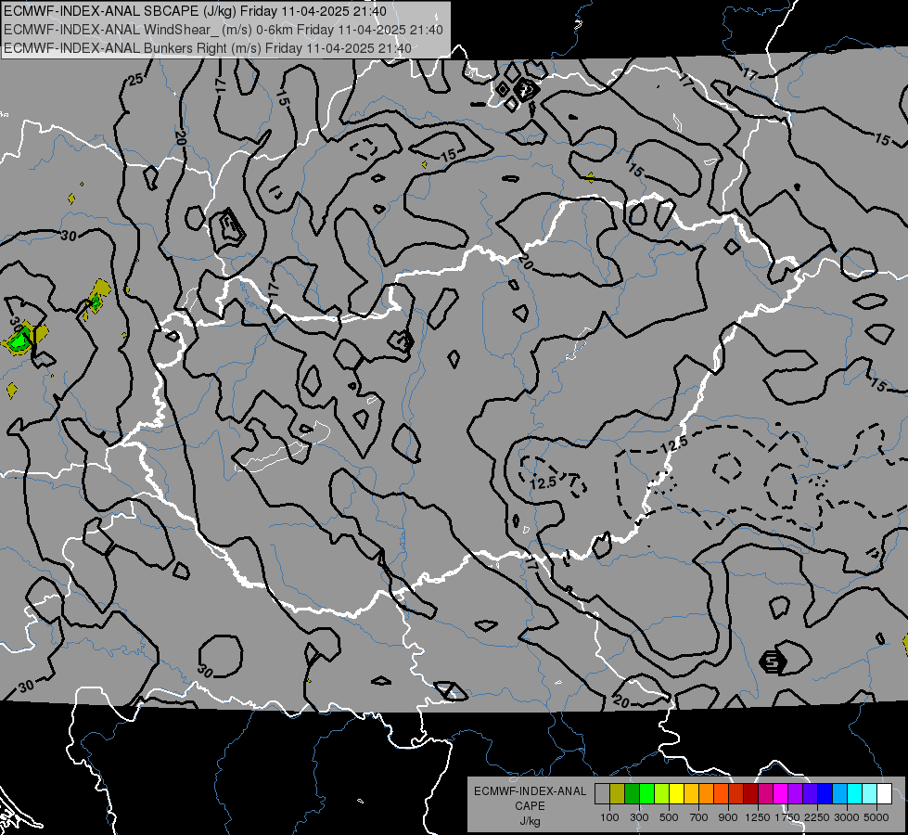Click the yellow-green legend swatch before 500
Screen dimensions: 908x835
[662, 793]
